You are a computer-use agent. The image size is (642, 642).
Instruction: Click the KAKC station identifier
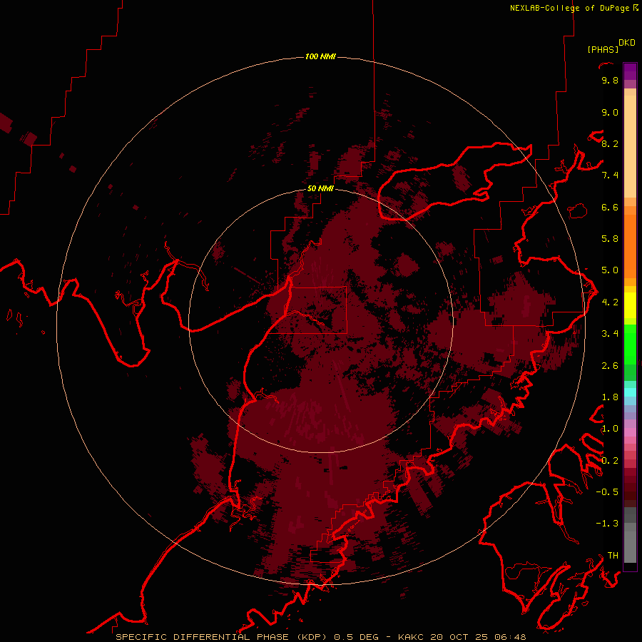412,637
